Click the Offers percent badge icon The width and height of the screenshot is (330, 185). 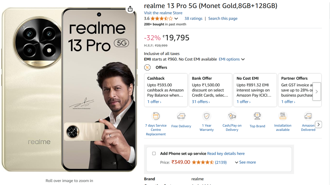pos(147,67)
